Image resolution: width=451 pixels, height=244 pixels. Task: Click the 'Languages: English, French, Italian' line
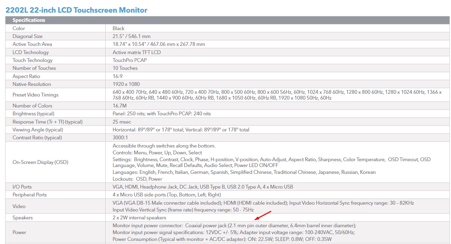click(244, 172)
